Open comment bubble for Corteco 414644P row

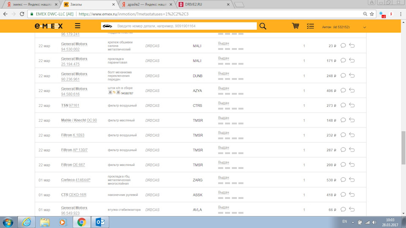coord(343,180)
